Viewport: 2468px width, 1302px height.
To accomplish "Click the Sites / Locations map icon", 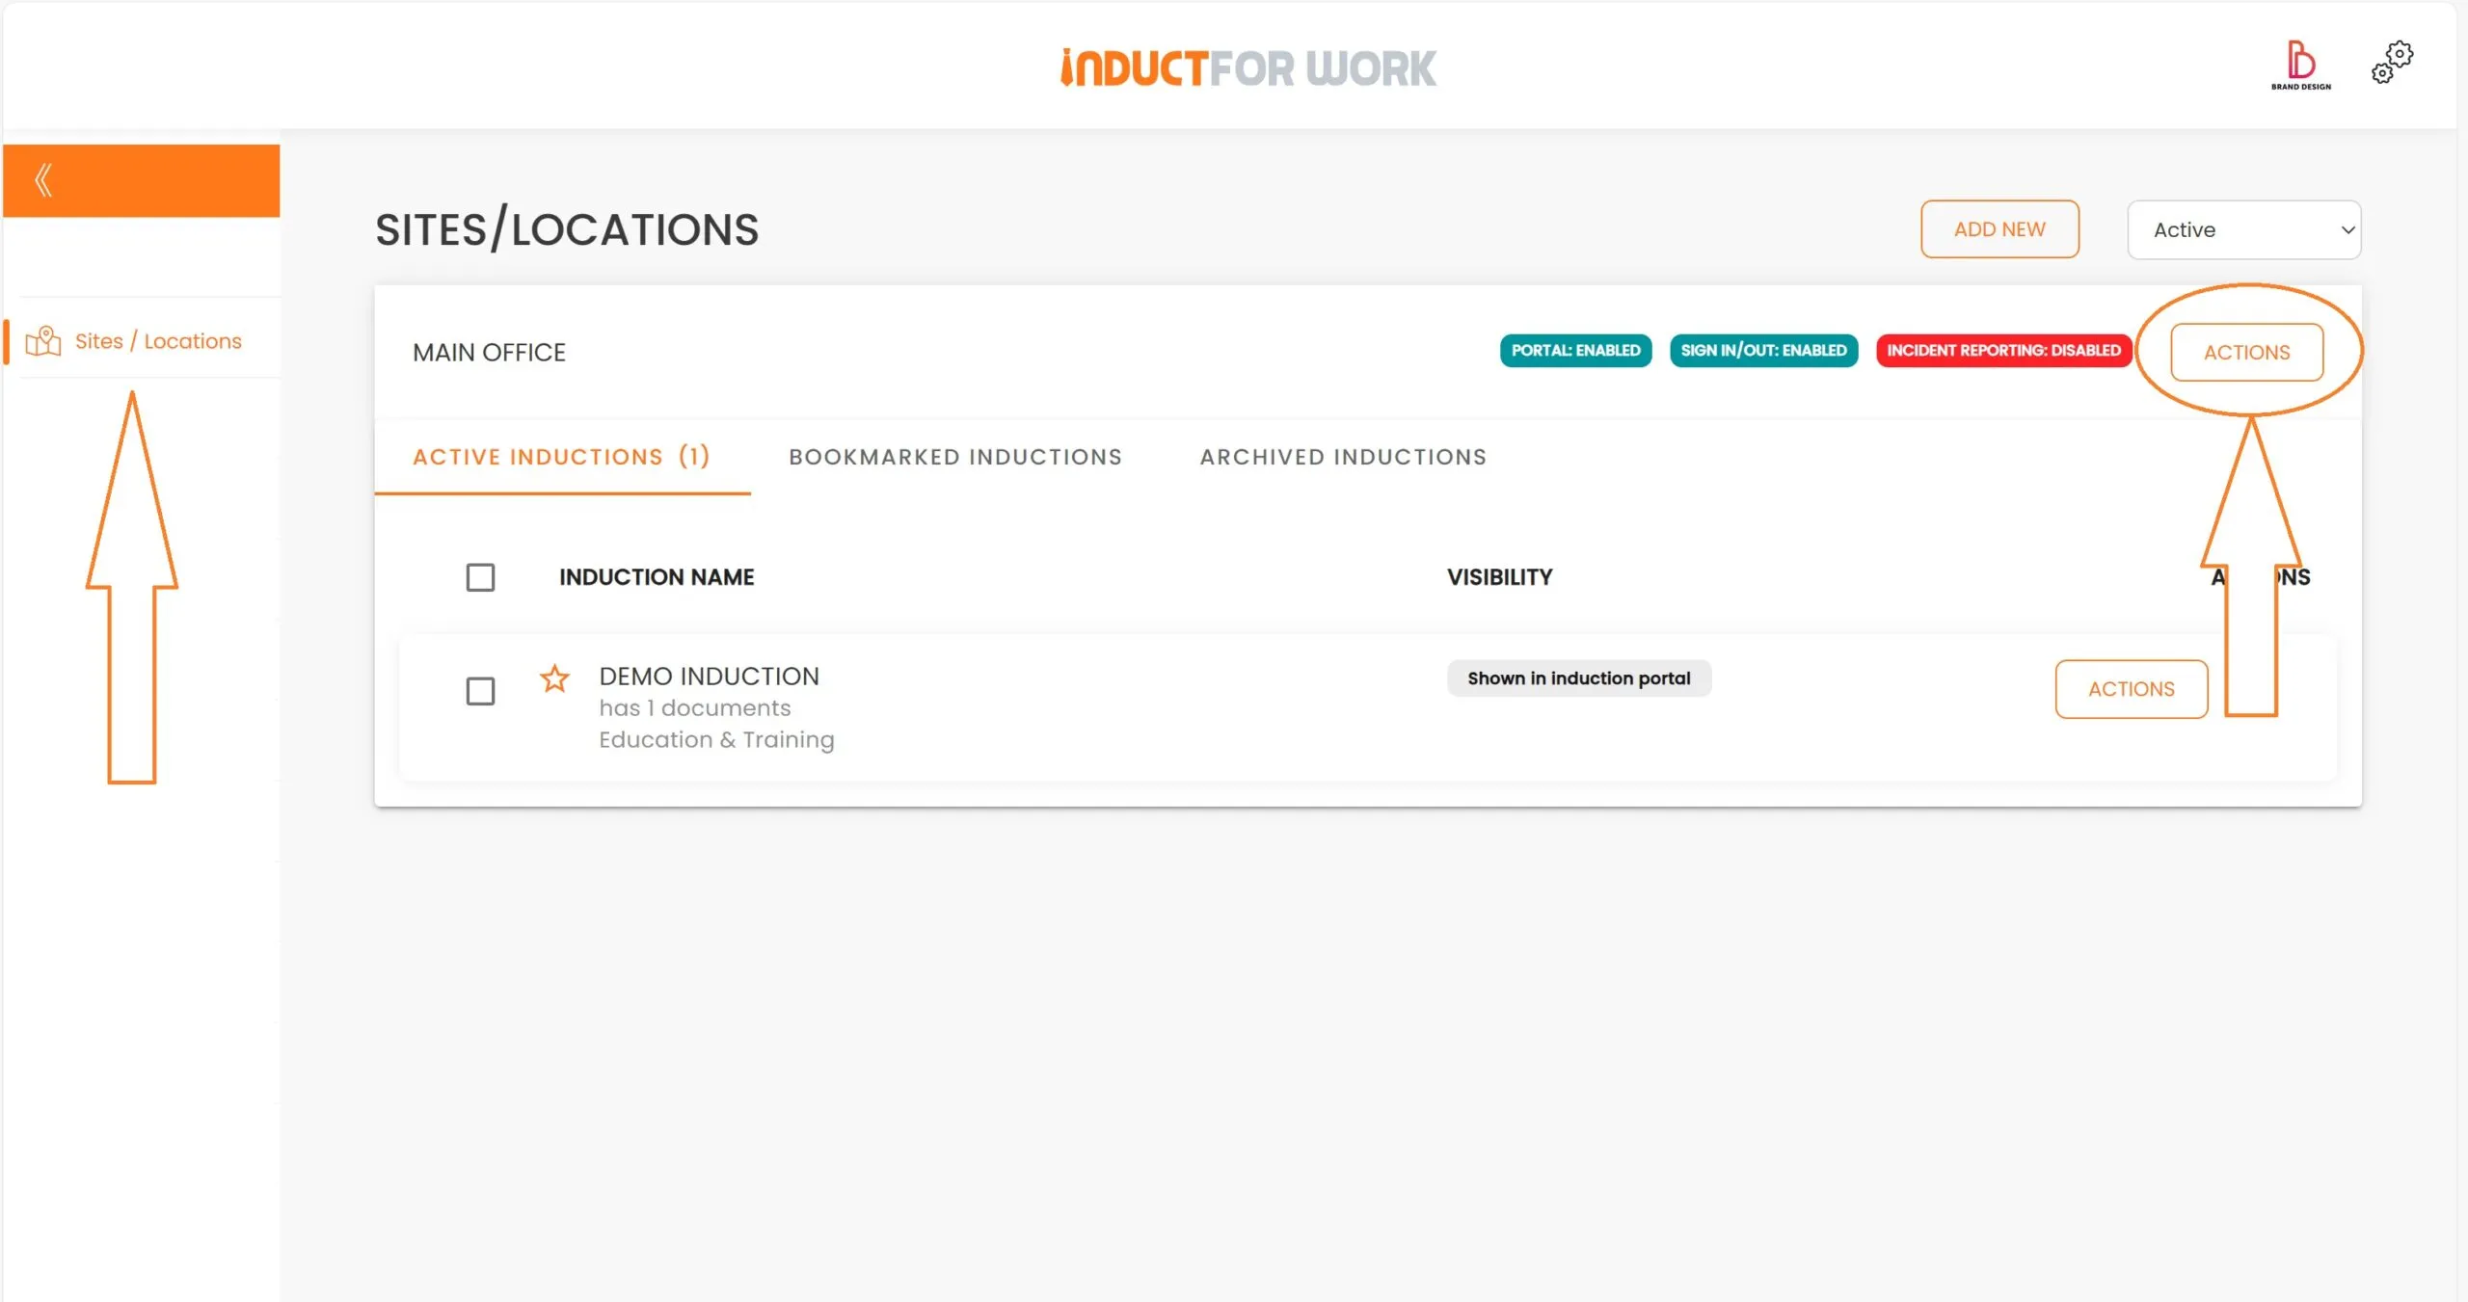I will coord(43,340).
